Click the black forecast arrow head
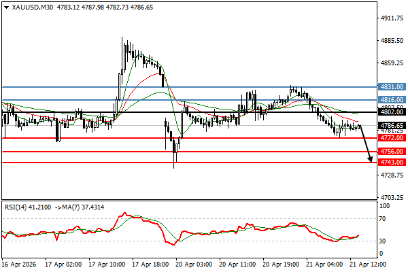 (x=371, y=160)
